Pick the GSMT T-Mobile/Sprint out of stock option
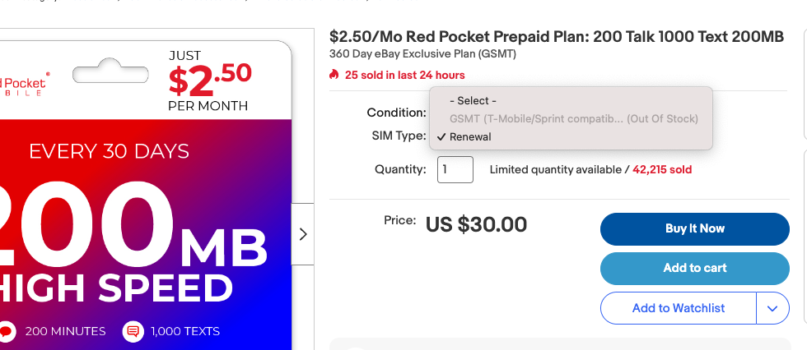Viewport: 807px width, 350px height. pyautogui.click(x=573, y=118)
